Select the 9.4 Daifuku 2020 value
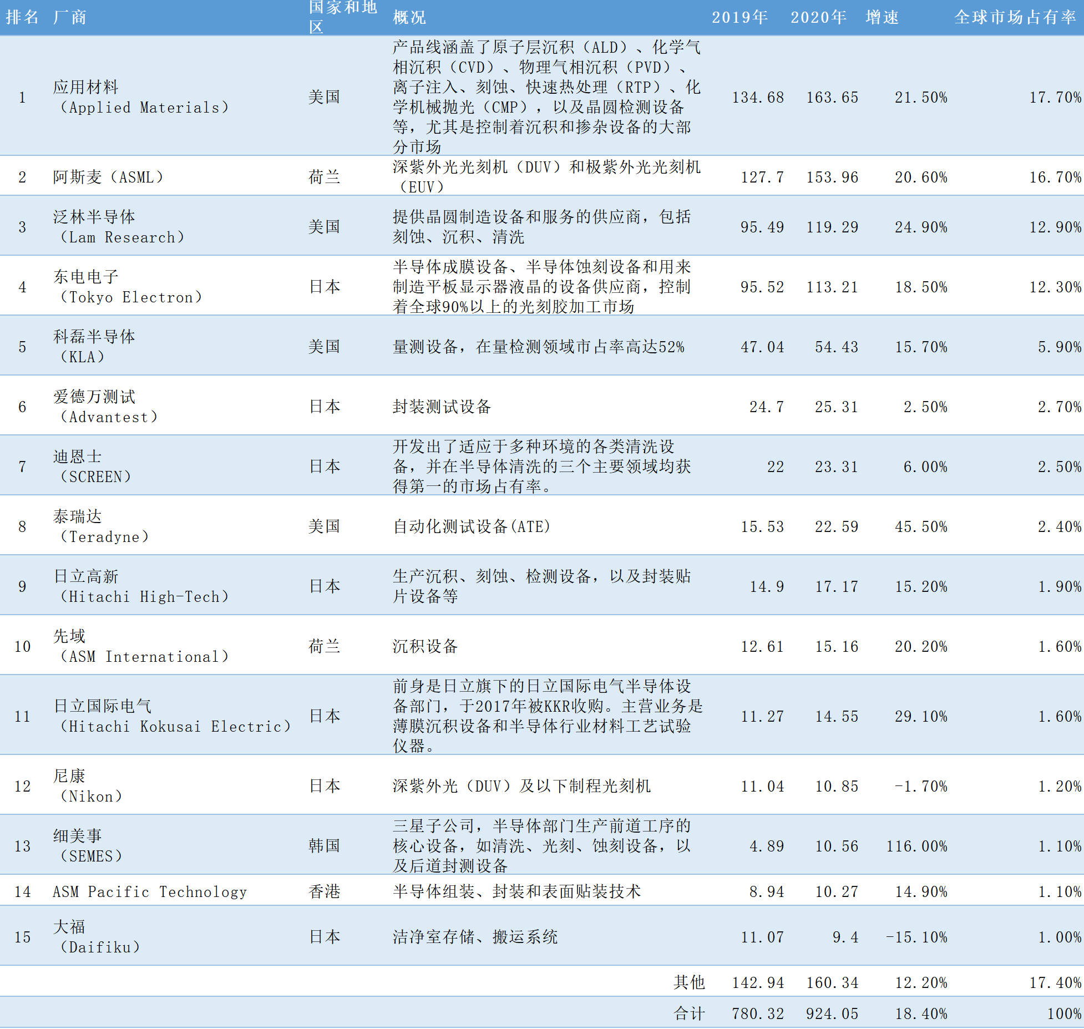 (845, 937)
